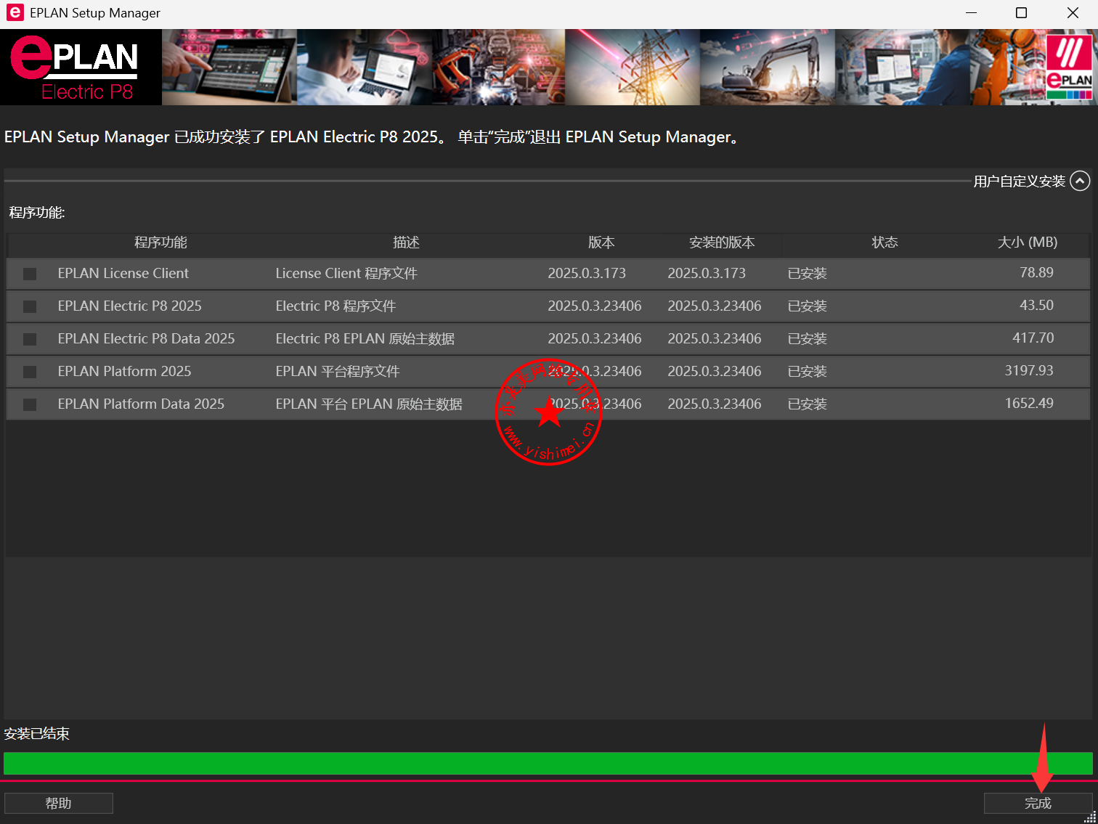
Task: Click the green installation progress bar
Action: click(548, 763)
